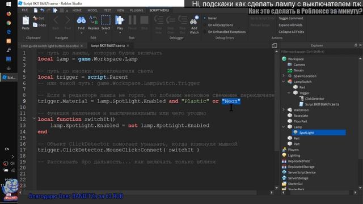Click the volume speaker tray icon

tap(12, 164)
